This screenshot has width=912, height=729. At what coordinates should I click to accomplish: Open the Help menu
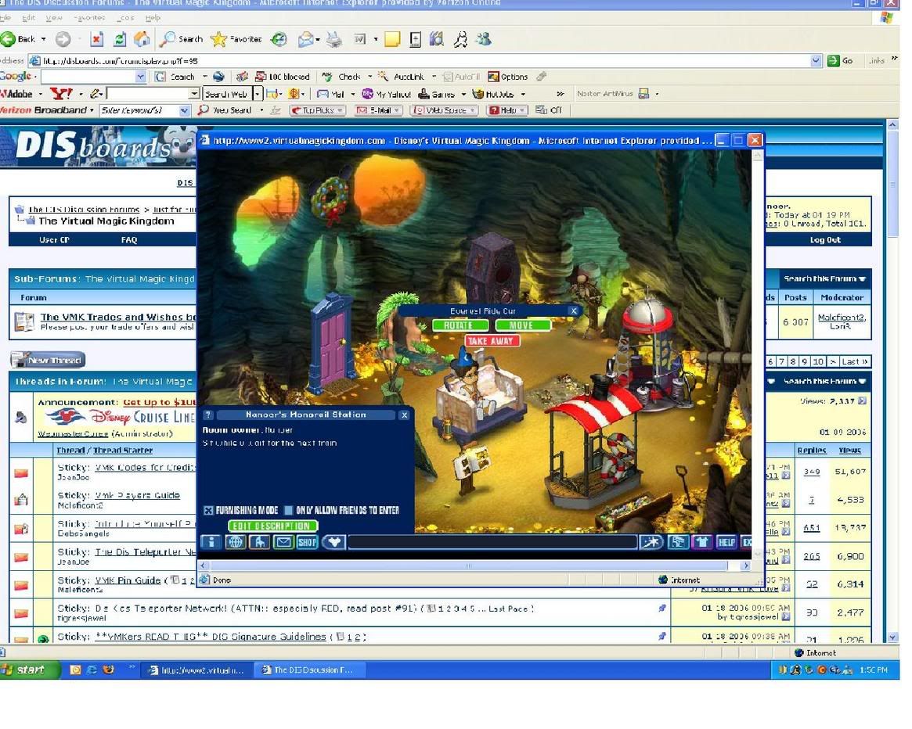tap(153, 18)
